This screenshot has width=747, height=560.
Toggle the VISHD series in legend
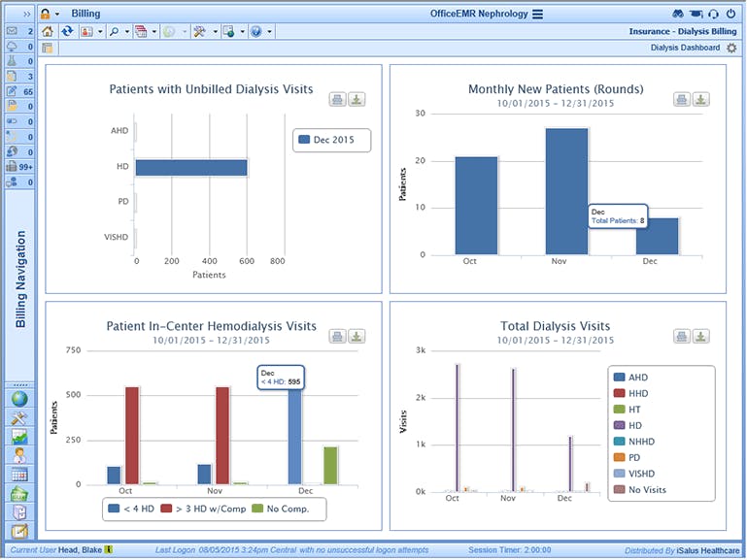(x=634, y=474)
